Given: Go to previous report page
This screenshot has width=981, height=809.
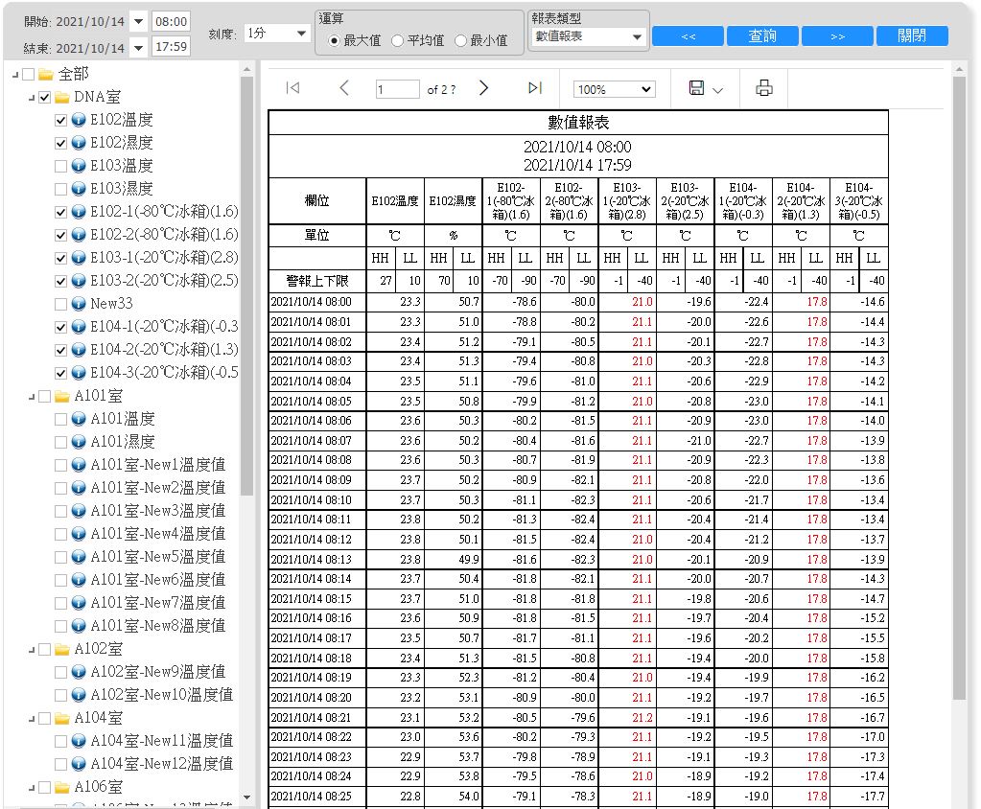Looking at the screenshot, I should pyautogui.click(x=343, y=88).
